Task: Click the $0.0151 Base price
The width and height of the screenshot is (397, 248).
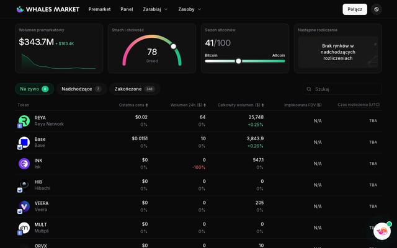Action: click(140, 139)
